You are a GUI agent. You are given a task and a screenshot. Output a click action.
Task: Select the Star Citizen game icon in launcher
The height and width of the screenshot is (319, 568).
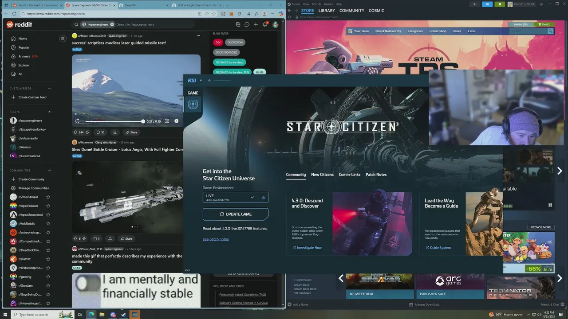pyautogui.click(x=193, y=104)
